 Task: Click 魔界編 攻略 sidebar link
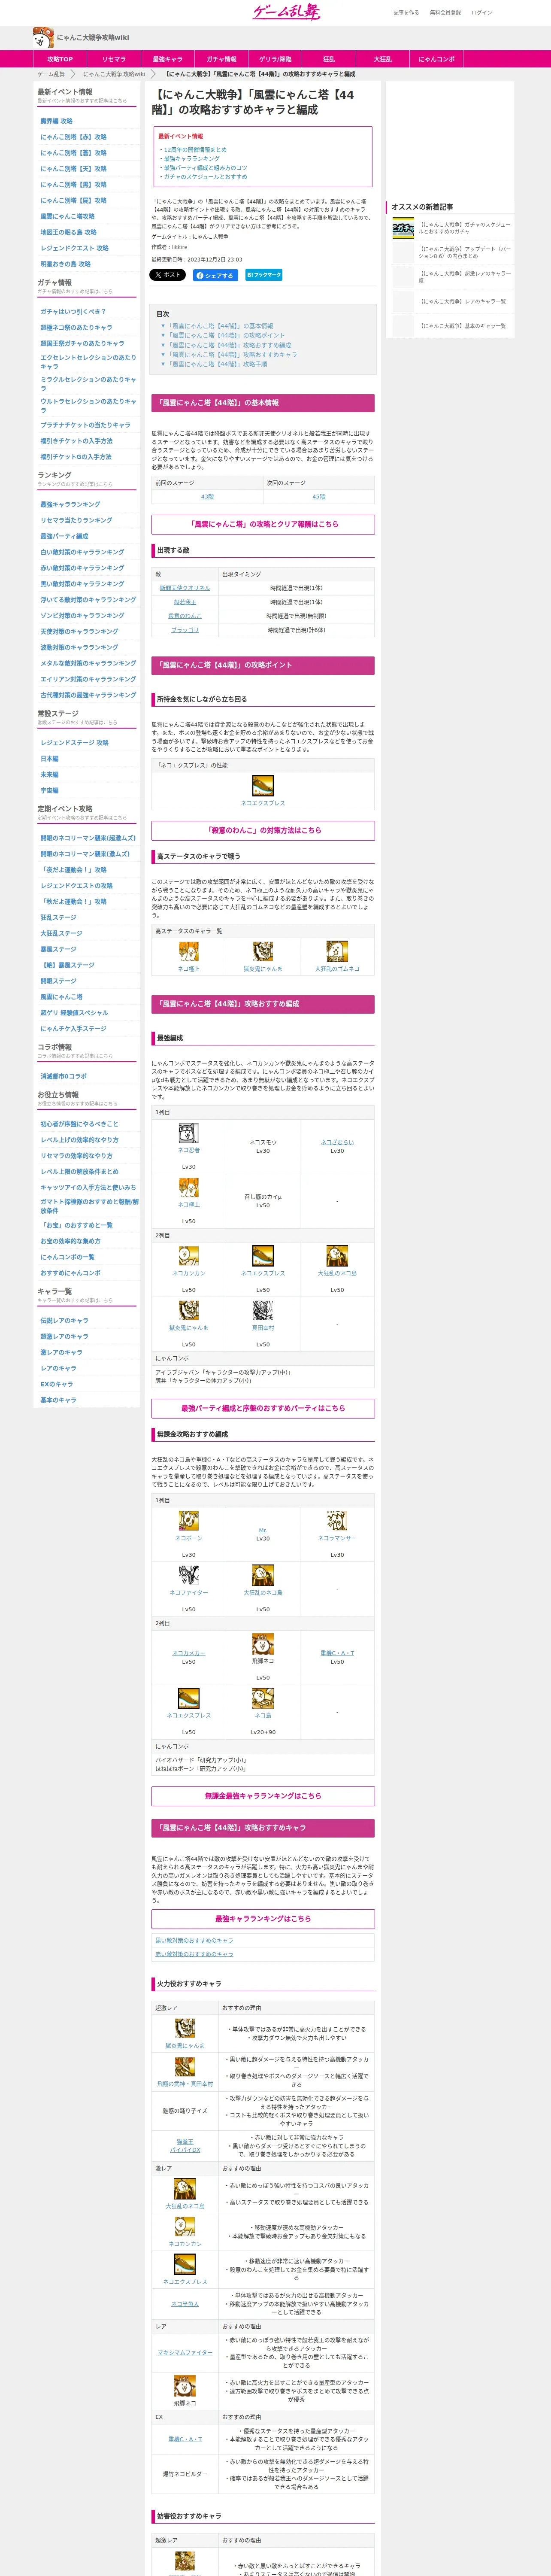56,121
